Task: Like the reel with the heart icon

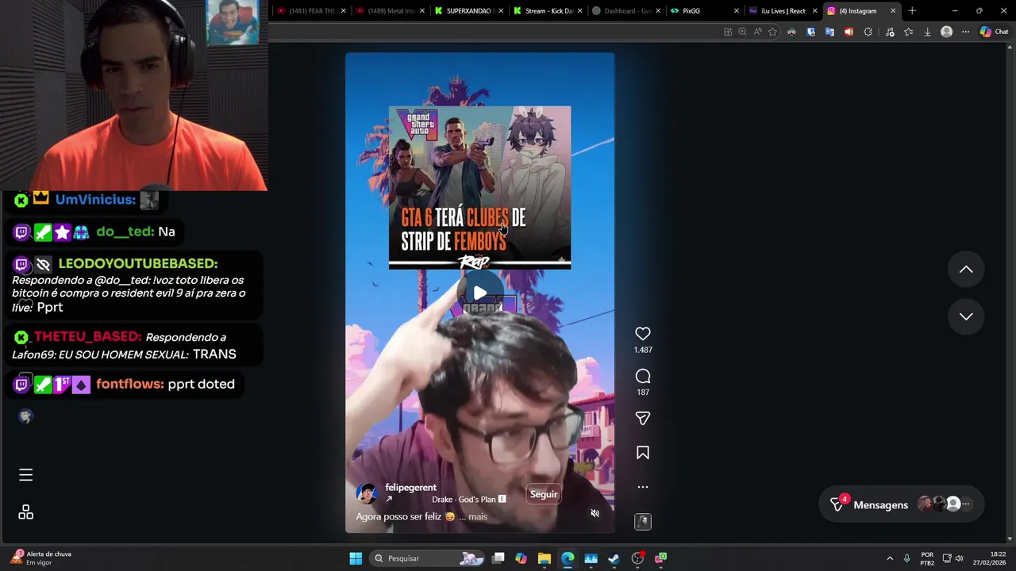Action: click(x=643, y=334)
